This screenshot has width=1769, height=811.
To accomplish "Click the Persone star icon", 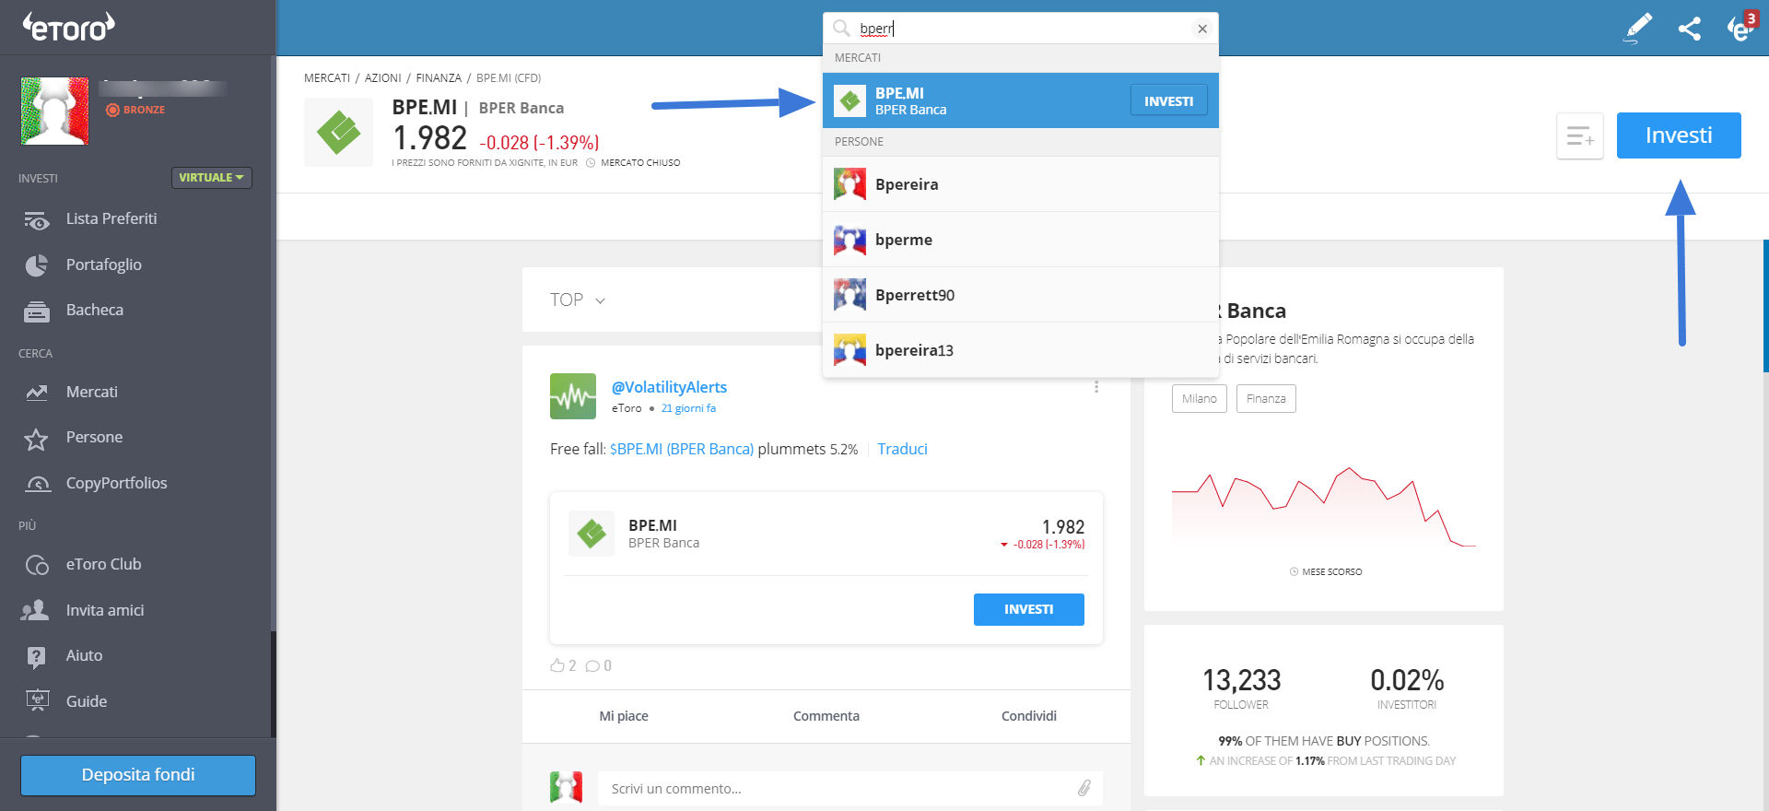I will coord(36,439).
